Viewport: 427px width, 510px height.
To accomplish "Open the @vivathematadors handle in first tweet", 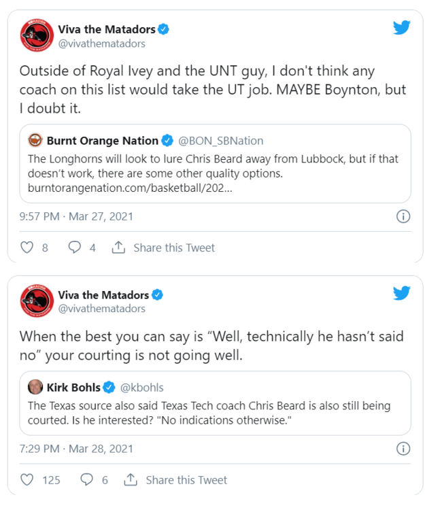I will [x=102, y=44].
